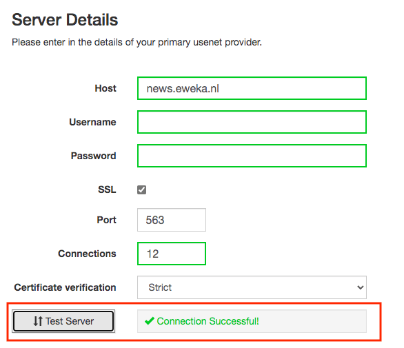Click the up-down arrows icon on Test Server
Screen dimensions: 404x348
(x=38, y=321)
